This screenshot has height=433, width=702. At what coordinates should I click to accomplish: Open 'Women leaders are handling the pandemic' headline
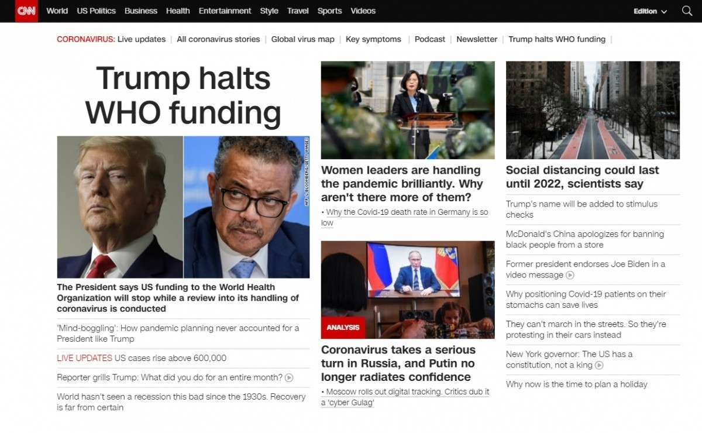tap(402, 184)
